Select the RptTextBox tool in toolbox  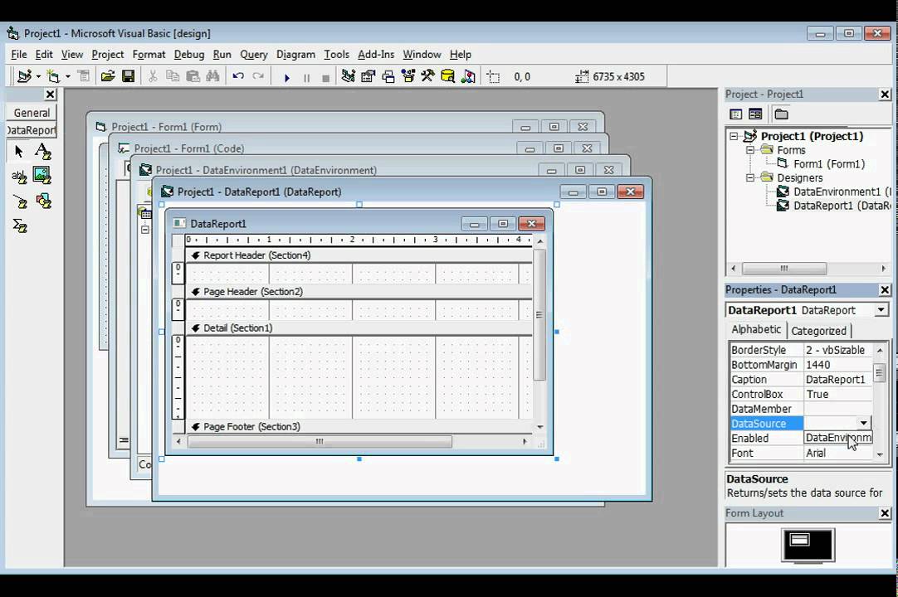click(x=19, y=177)
